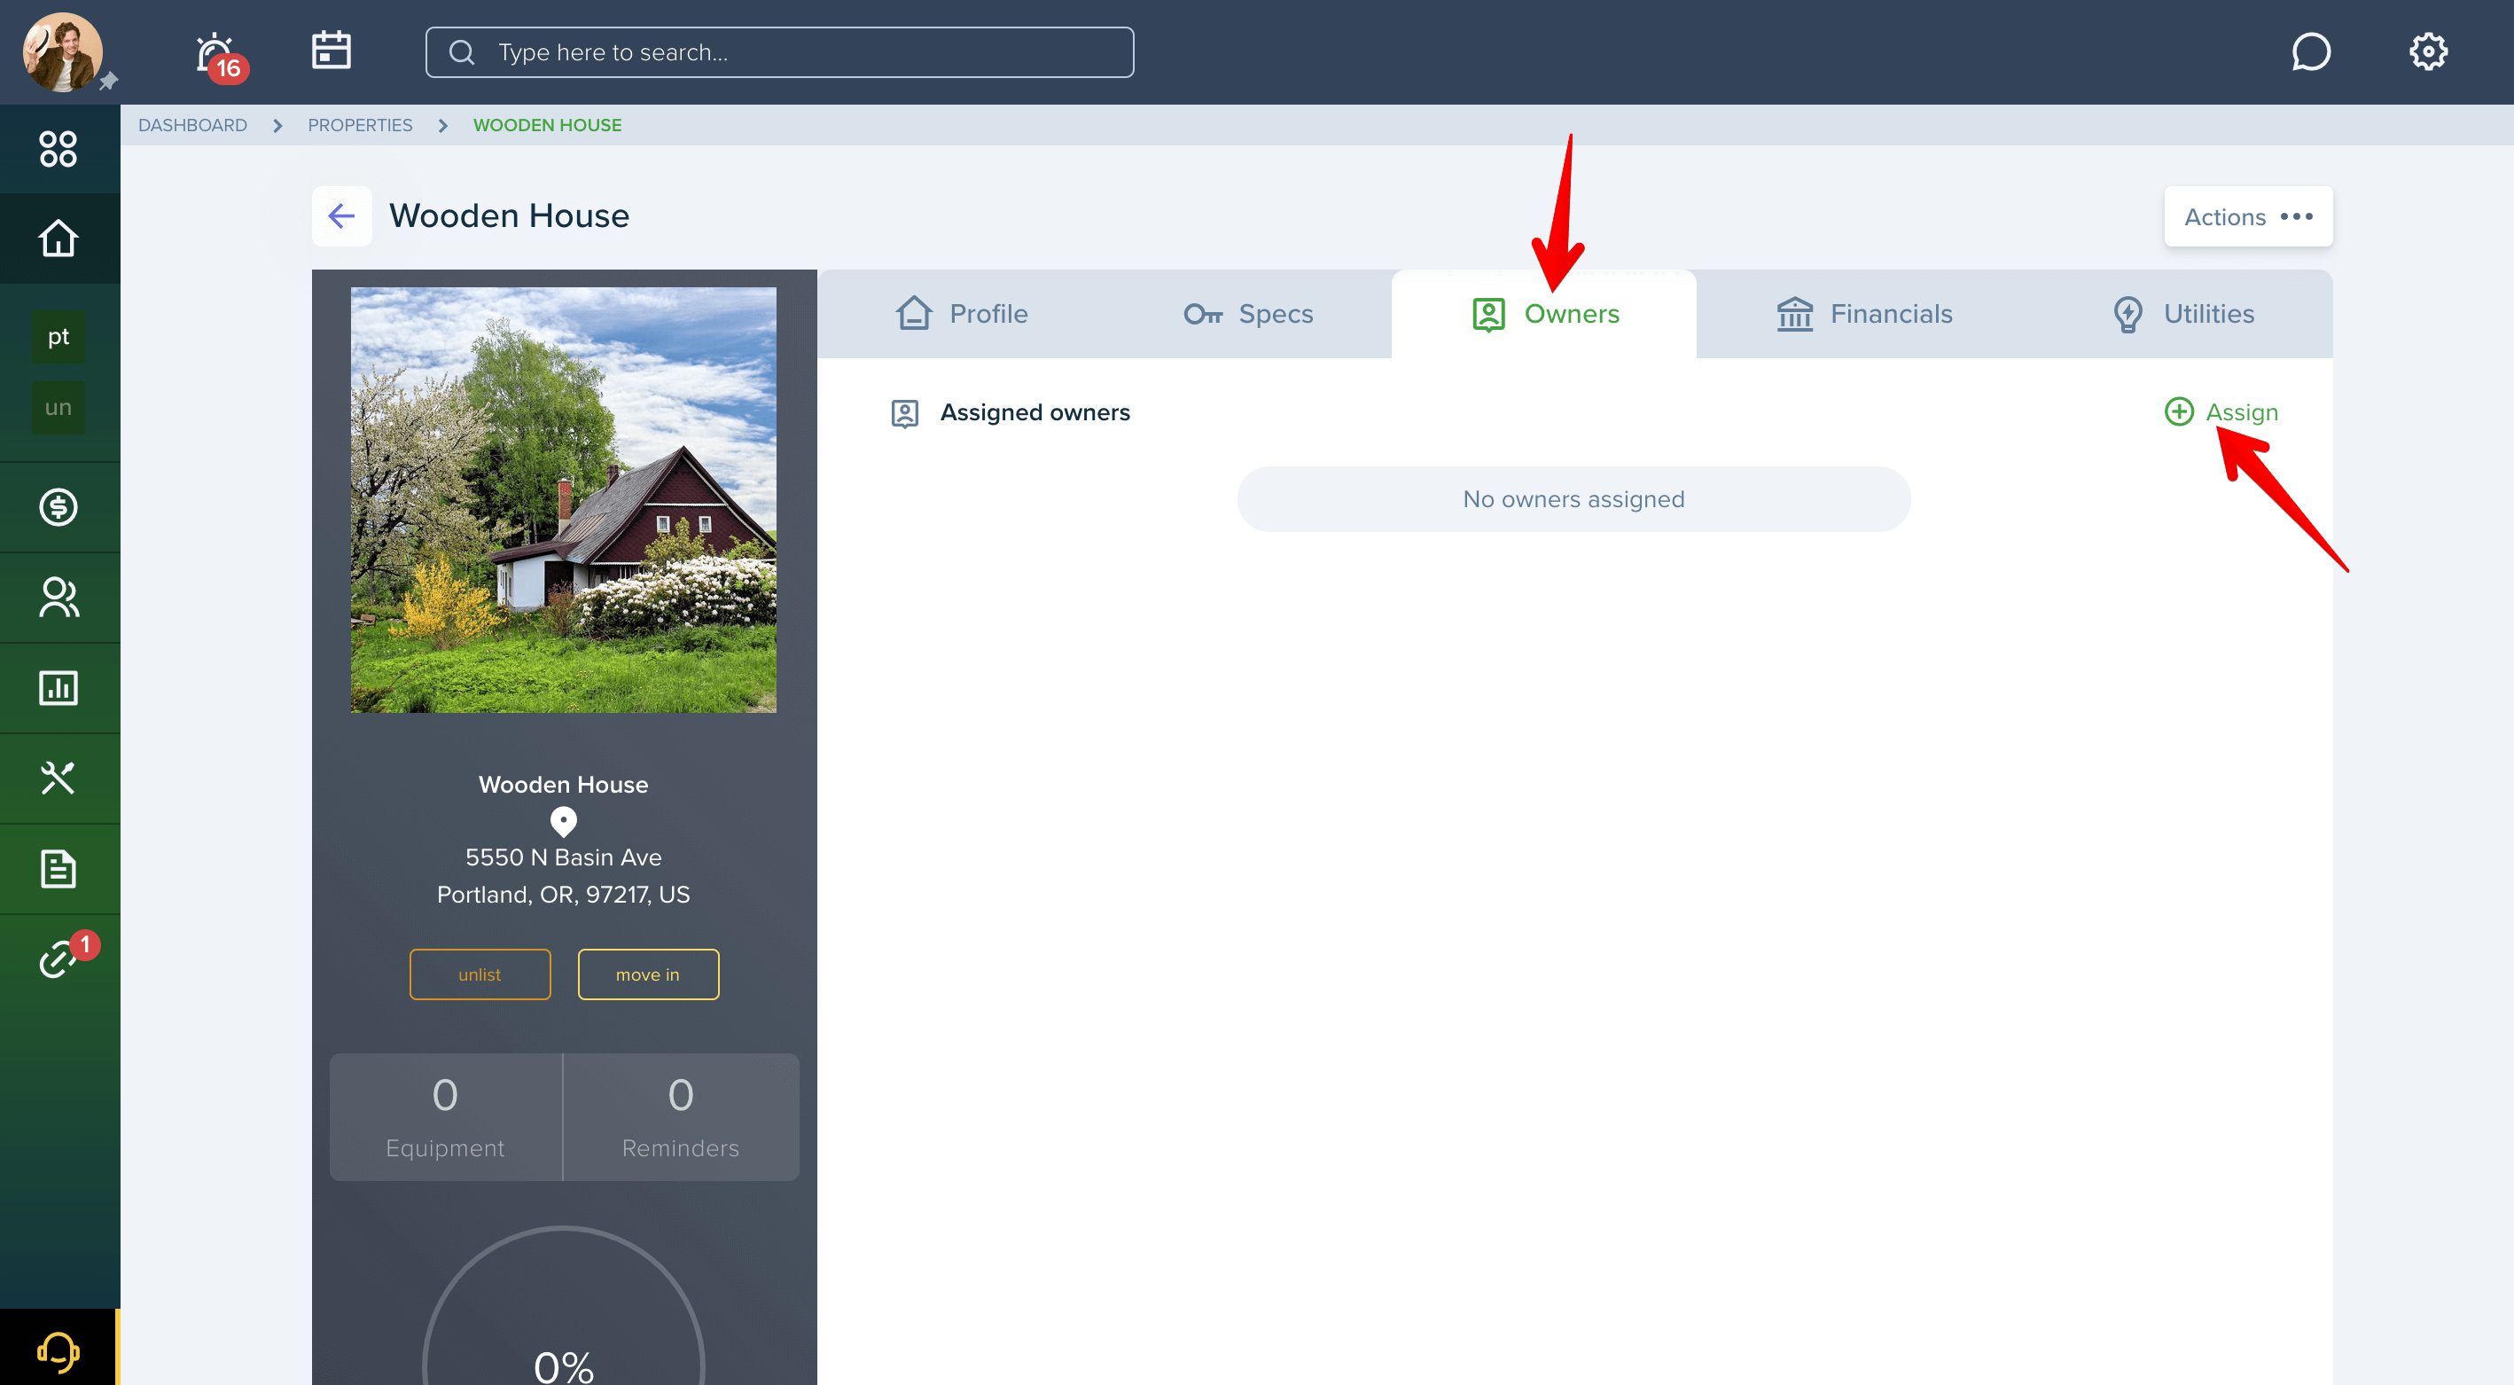
Task: Click the move in button
Action: 648,974
